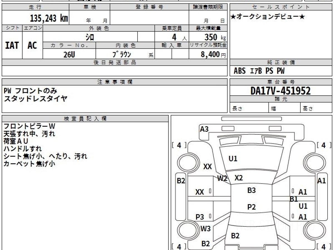Select the B3 roof damage mark
Screen dimensions: 334x250
pos(251,190)
